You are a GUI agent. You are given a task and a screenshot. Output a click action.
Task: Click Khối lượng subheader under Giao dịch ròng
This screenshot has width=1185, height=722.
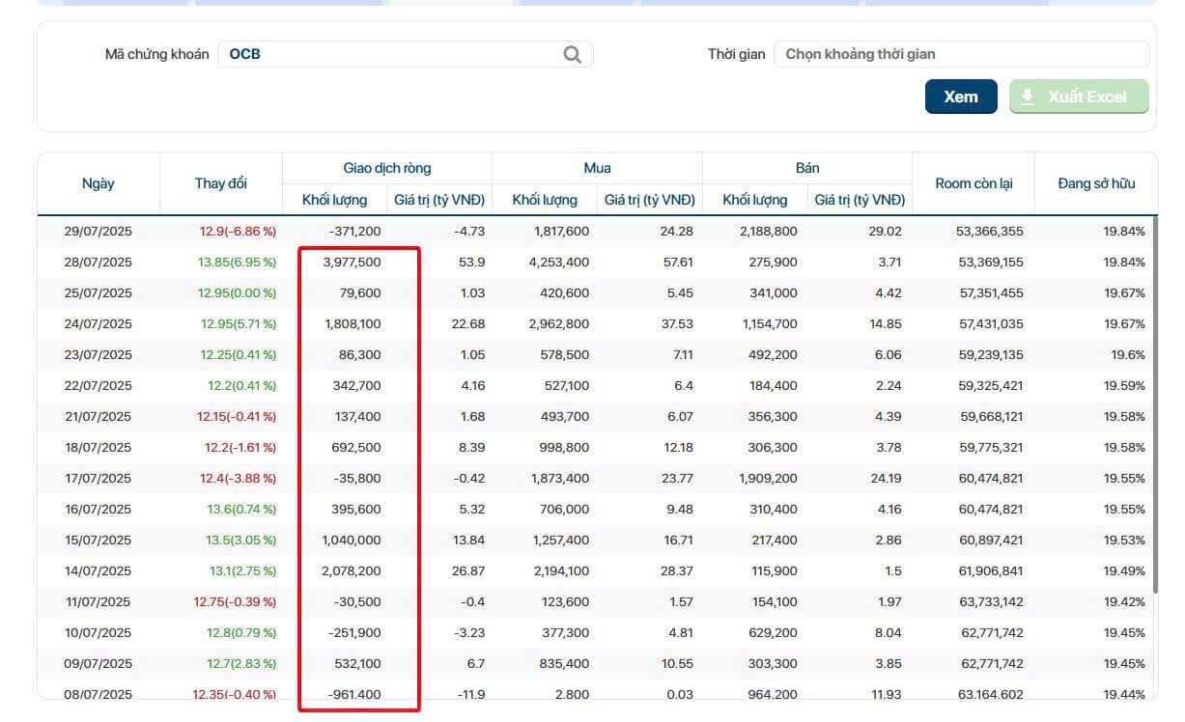click(x=334, y=200)
